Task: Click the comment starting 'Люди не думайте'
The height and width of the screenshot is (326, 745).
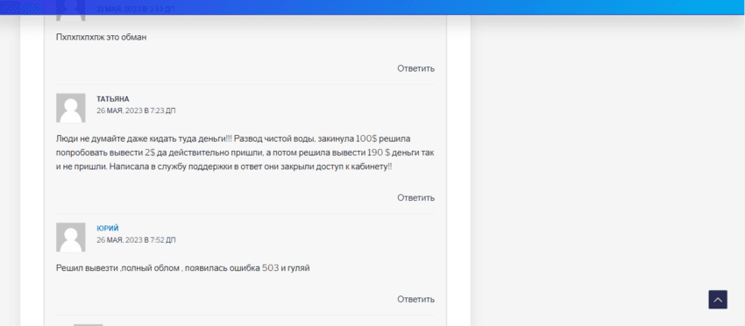Action: (x=245, y=153)
